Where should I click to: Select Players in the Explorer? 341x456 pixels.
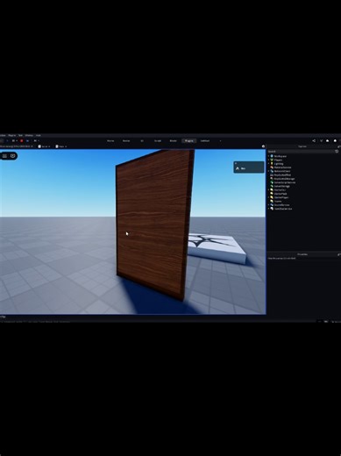[x=278, y=160]
